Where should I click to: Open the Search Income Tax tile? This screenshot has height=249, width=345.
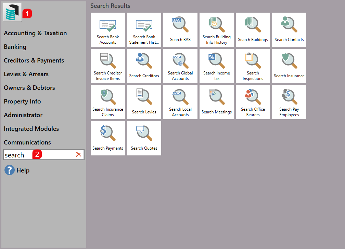217,66
